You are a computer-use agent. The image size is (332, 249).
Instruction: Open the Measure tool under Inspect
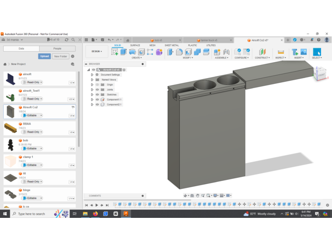281,52
